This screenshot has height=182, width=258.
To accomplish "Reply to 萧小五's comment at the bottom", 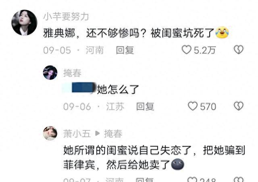I will [145, 180].
